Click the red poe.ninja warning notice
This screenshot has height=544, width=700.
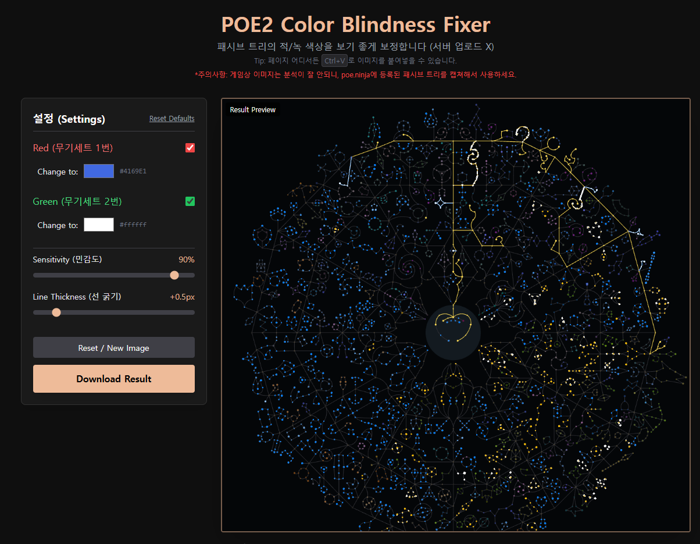coord(356,74)
